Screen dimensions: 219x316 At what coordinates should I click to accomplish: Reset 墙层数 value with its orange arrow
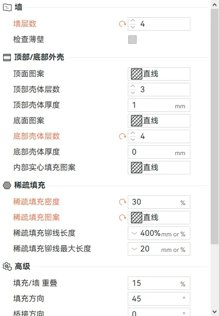tap(123, 24)
